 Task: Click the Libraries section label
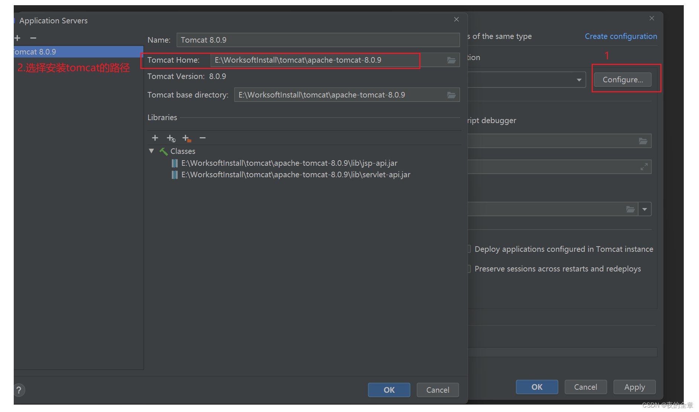[162, 118]
